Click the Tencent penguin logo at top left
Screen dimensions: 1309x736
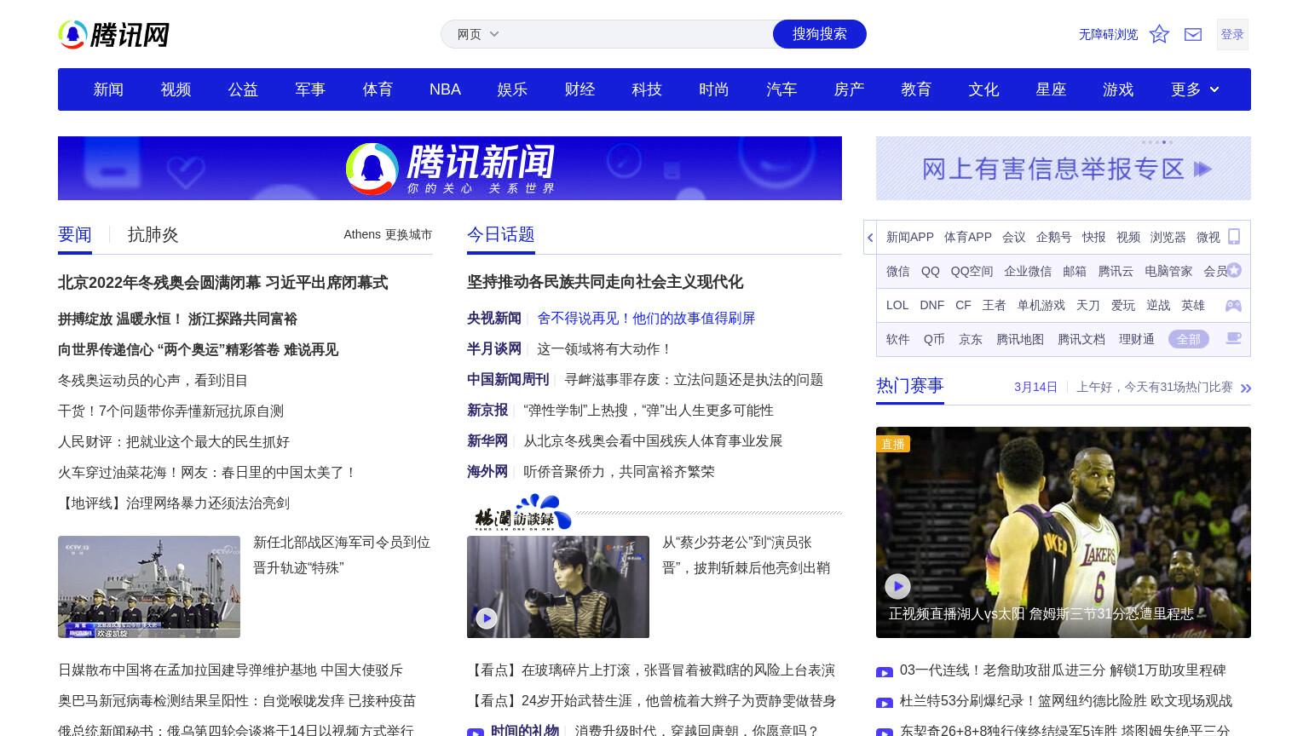pyautogui.click(x=113, y=34)
